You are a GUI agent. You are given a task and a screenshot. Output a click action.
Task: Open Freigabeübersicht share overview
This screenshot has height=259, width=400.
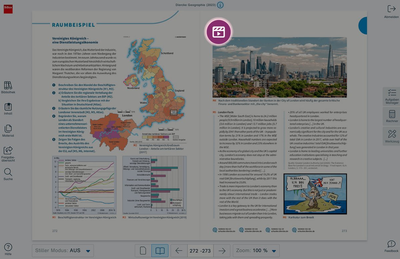8,154
